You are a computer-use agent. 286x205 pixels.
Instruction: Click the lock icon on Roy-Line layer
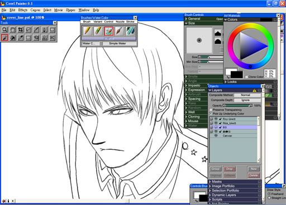coord(220,119)
